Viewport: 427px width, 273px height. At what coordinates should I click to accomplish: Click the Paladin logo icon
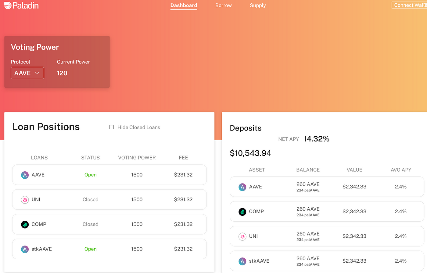[8, 5]
